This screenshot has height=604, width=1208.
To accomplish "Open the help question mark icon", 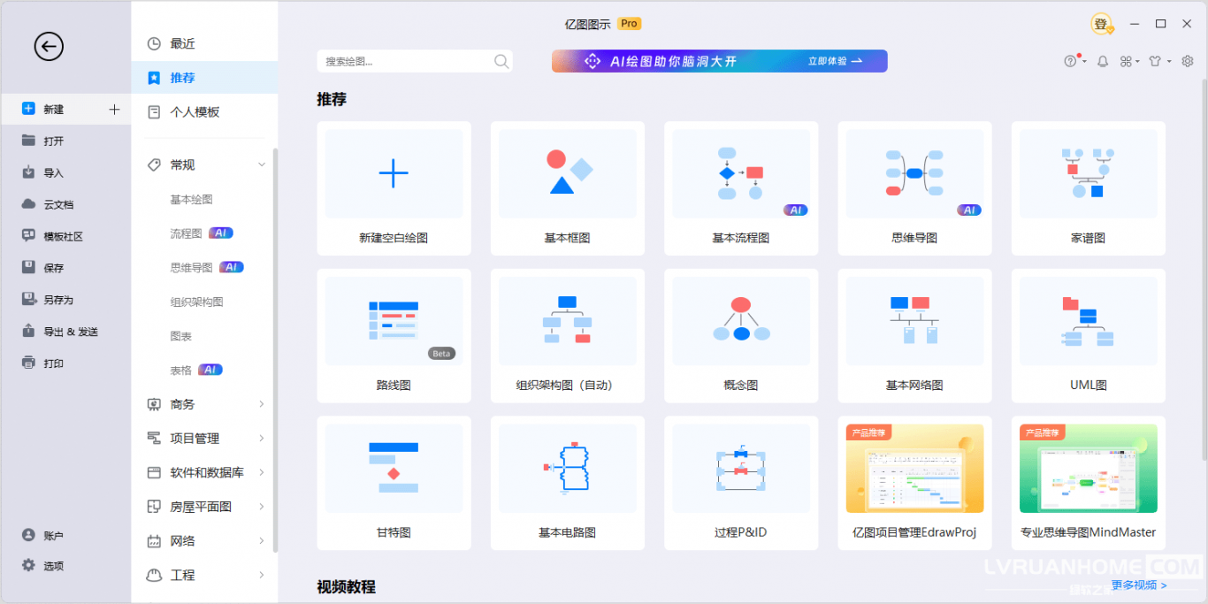I will tap(1071, 61).
